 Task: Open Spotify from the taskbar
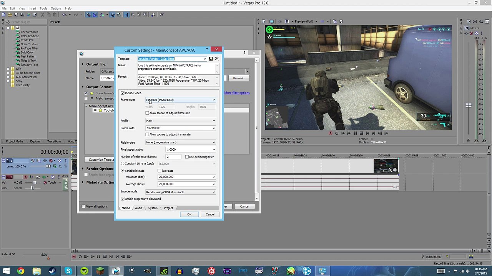click(84, 271)
